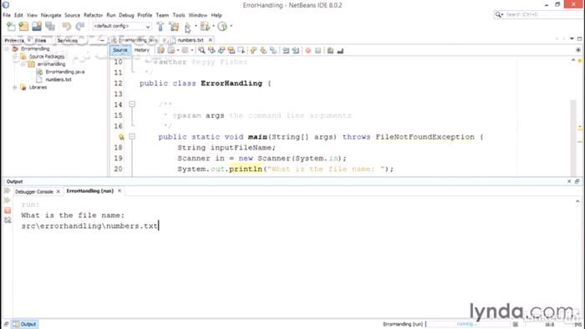Click the New File toolbar icon
This screenshot has height=329, width=585.
point(11,26)
